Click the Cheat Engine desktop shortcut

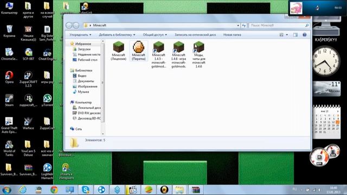(47, 54)
